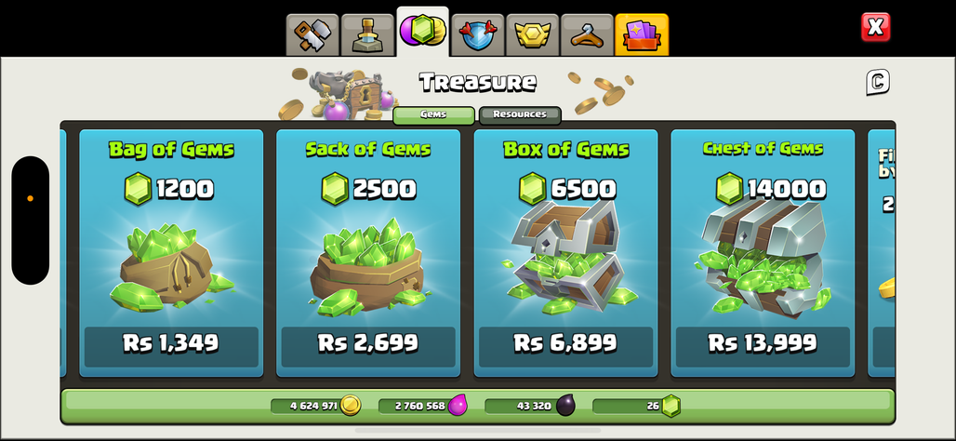Switch to the Resources sub-tab
This screenshot has height=441, width=956.
(x=520, y=114)
